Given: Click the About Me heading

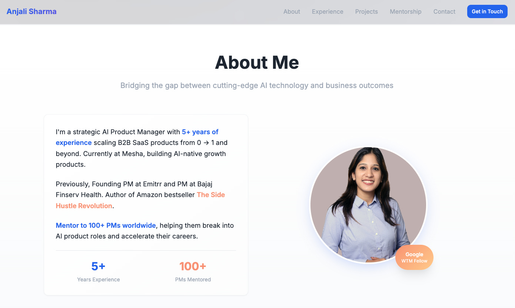Looking at the screenshot, I should tap(257, 62).
